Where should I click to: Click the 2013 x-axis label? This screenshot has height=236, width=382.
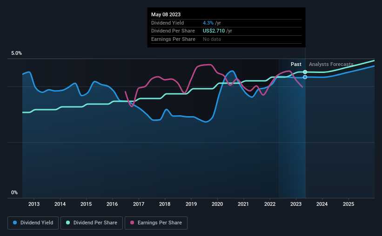point(34,204)
